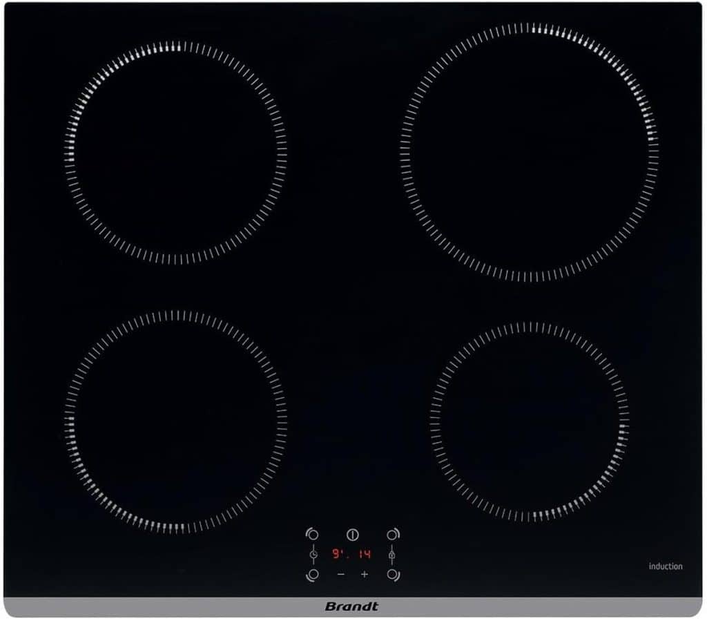
Task: Click the dot separator in the red display
Action: 347,558
